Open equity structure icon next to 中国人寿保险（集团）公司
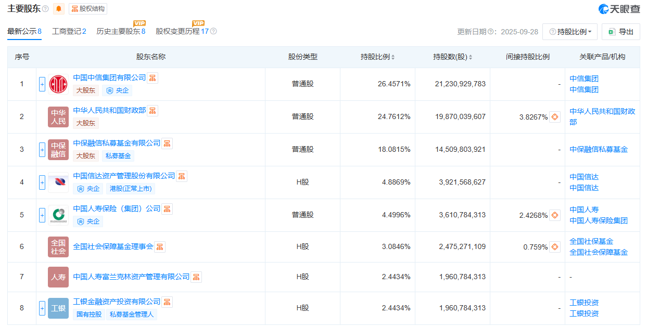This screenshot has height=327, width=647. 167,209
